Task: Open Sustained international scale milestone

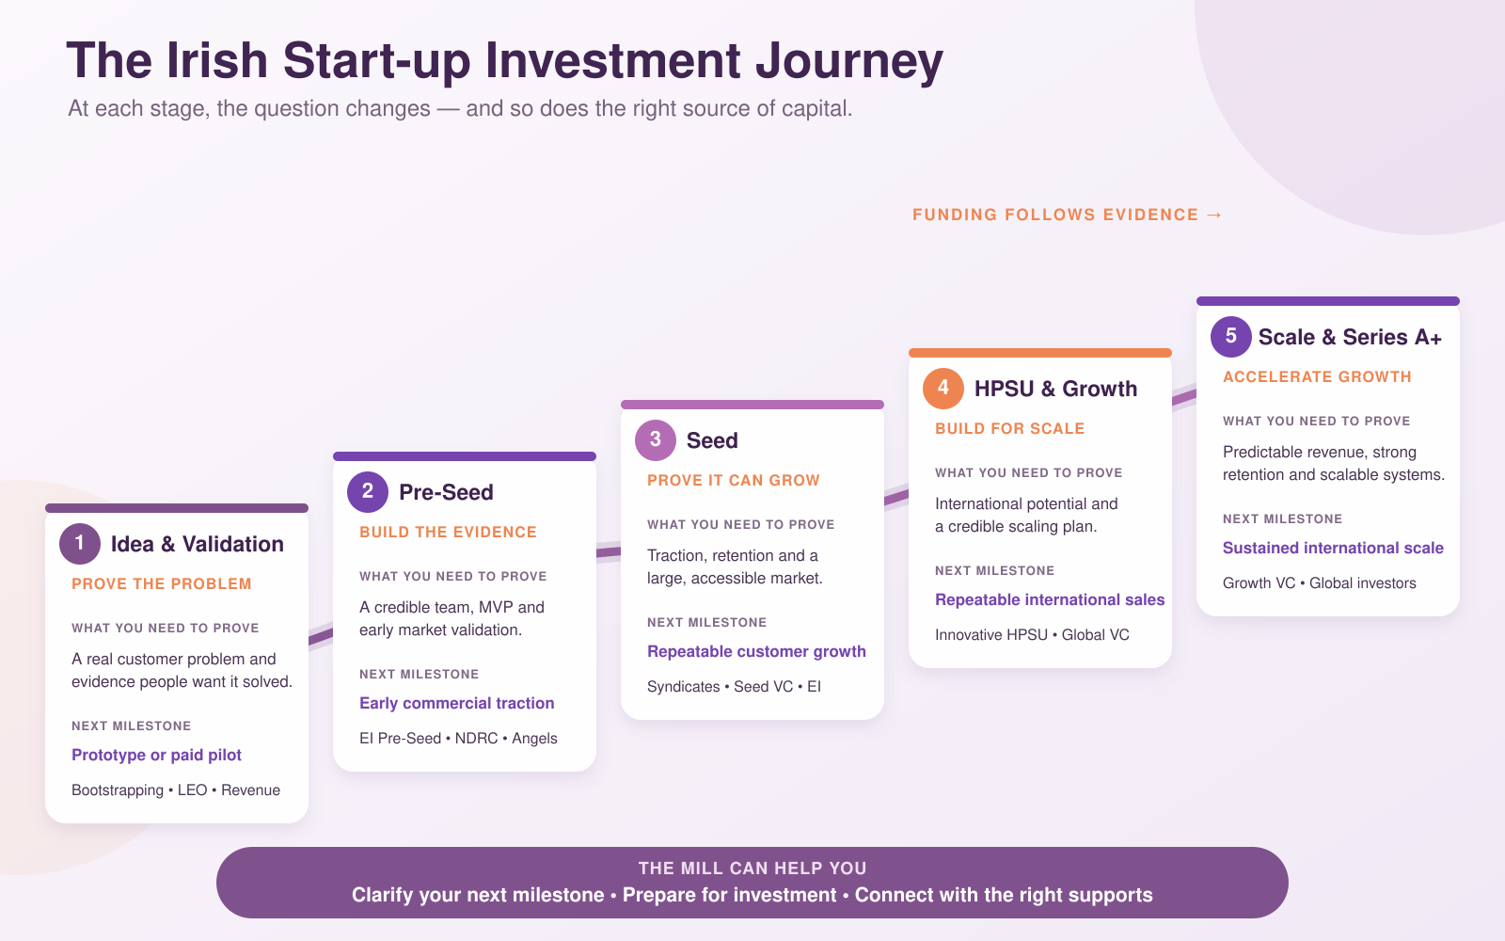Action: [1333, 548]
